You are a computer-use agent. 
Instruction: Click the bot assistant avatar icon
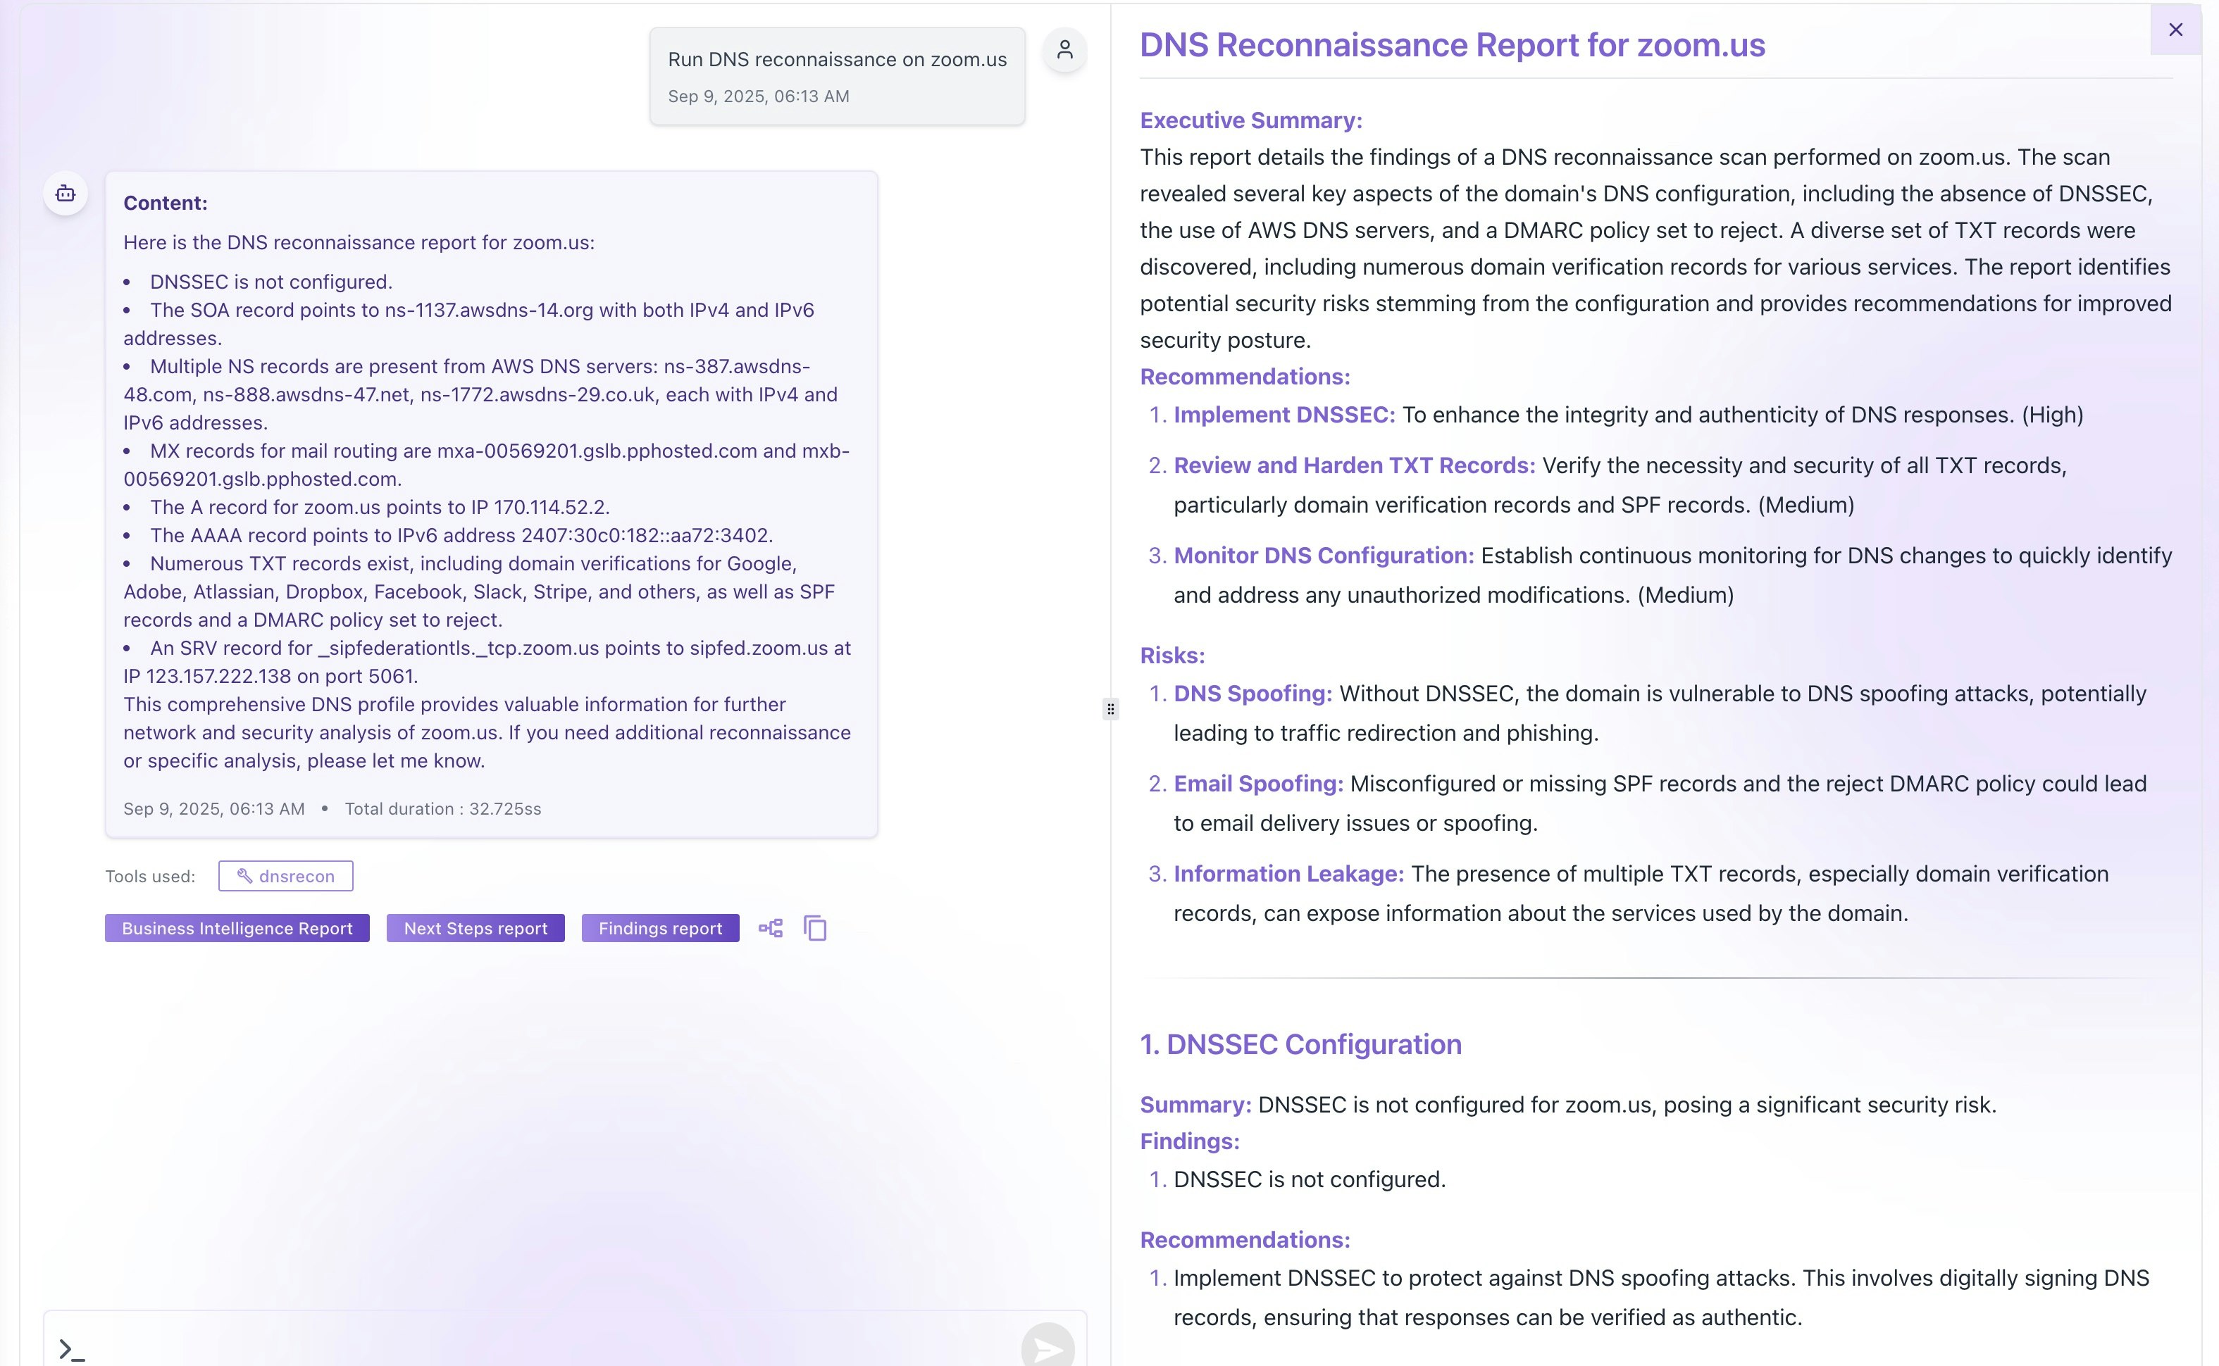[x=65, y=194]
